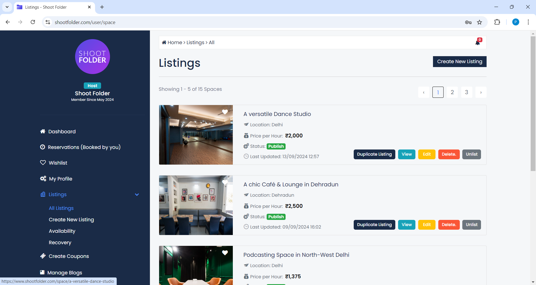Duplicate the Café & Lounge listing

pyautogui.click(x=374, y=225)
